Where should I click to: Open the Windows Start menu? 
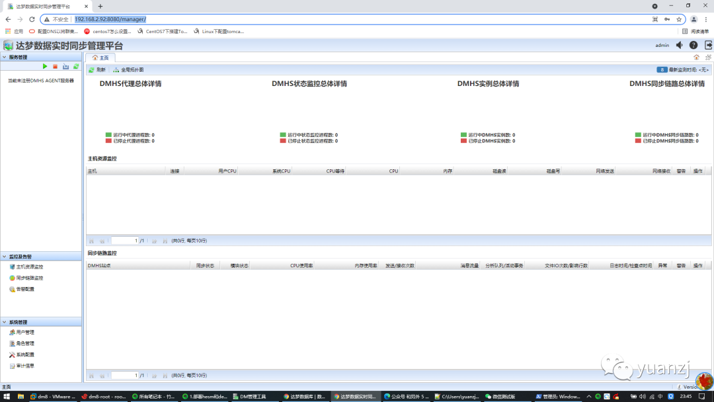(7, 397)
